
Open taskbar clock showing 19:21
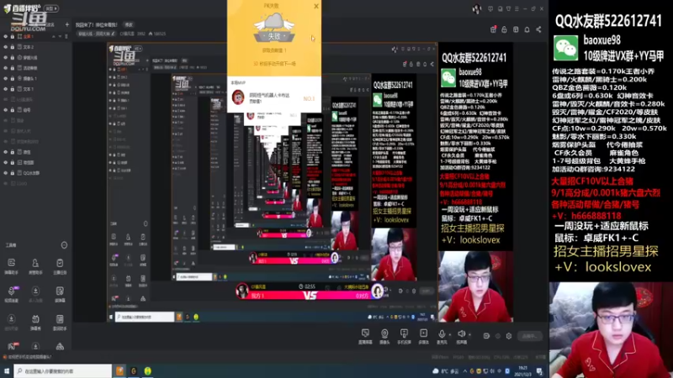point(522,370)
